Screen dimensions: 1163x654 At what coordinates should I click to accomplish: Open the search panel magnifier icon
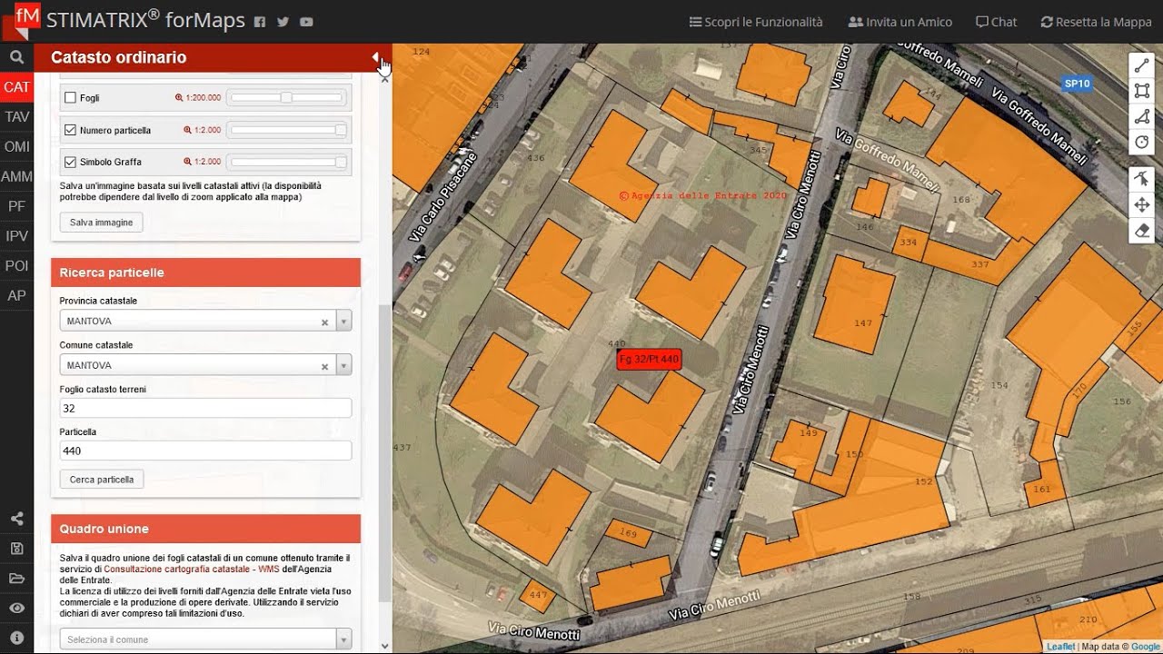pyautogui.click(x=16, y=57)
